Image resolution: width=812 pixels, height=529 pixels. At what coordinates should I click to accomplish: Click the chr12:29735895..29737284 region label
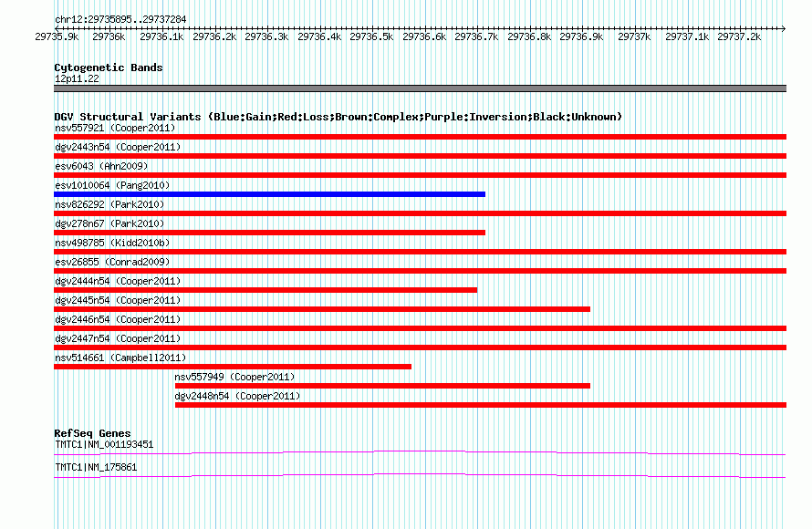click(x=120, y=19)
